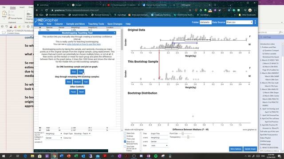Open the Category 1 Gender dropdown
This screenshot has width=284, height=159.
coord(53,138)
